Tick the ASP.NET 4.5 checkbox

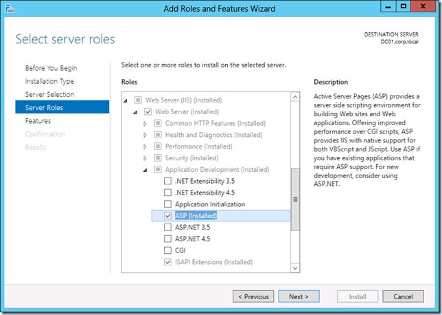point(169,239)
